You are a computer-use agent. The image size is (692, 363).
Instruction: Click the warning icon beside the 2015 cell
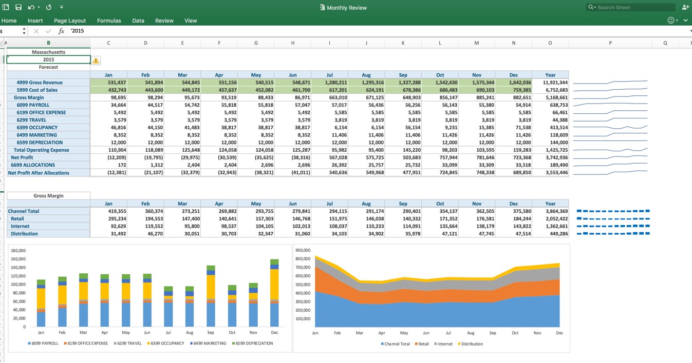coord(96,60)
